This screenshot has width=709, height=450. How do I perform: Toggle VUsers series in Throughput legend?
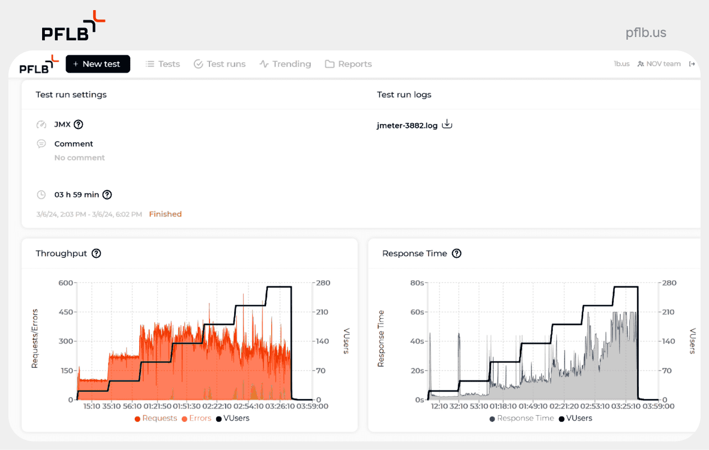(232, 418)
